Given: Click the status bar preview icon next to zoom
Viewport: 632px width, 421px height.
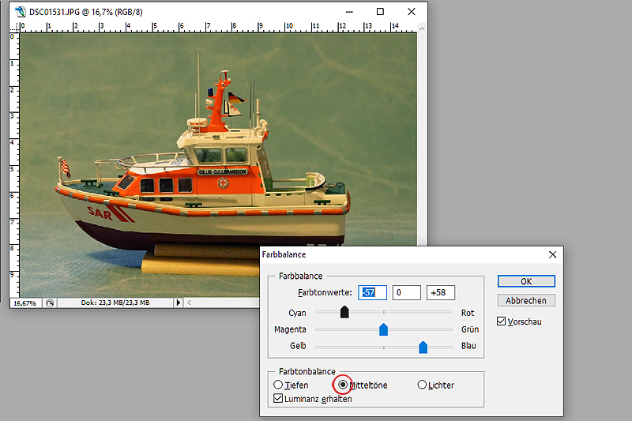Looking at the screenshot, I should [50, 303].
